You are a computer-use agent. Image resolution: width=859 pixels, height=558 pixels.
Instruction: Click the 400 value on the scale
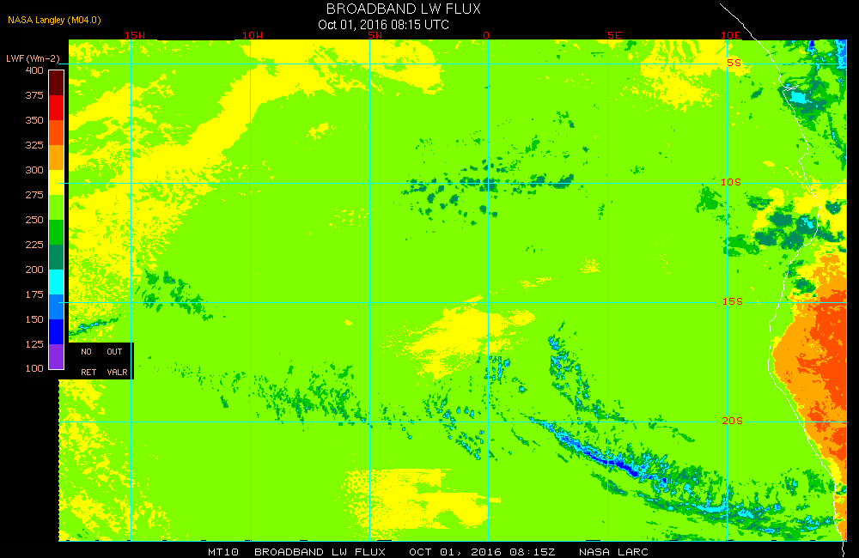click(x=34, y=70)
